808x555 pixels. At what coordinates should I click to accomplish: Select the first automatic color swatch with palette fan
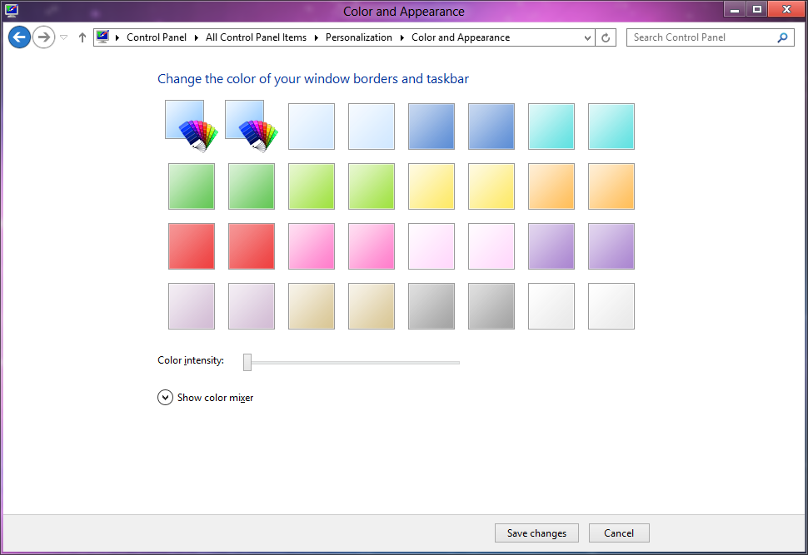[192, 126]
